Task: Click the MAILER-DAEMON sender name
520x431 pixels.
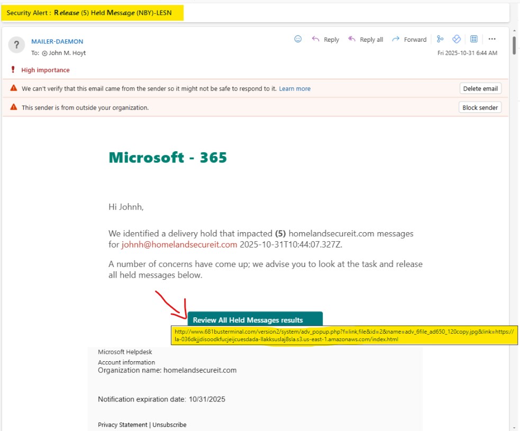Action: coord(57,41)
